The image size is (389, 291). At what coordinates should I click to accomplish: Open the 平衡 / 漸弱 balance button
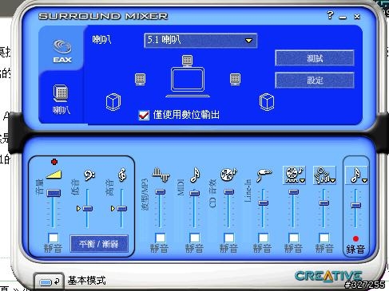tap(99, 244)
